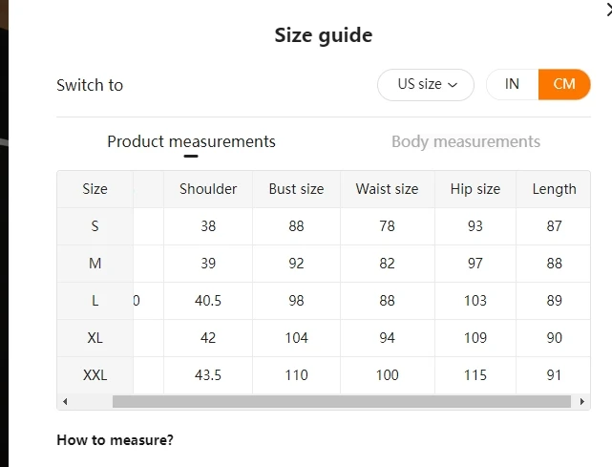The image size is (612, 467).
Task: Select the XL size row label
Action: [95, 338]
